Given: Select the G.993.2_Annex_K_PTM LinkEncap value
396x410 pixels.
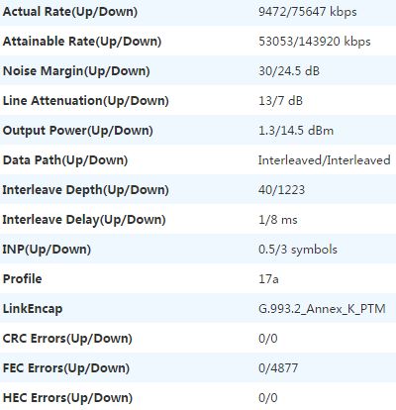Looking at the screenshot, I should (322, 309).
